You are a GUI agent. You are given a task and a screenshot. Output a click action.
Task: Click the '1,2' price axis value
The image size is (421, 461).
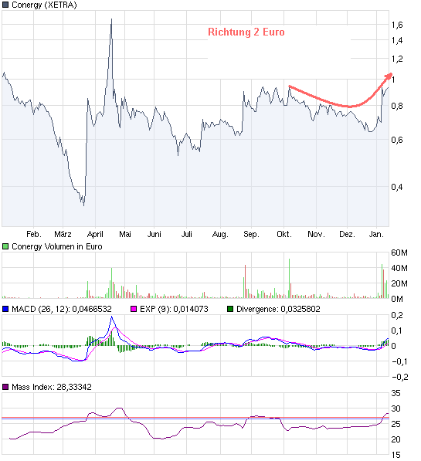397,59
